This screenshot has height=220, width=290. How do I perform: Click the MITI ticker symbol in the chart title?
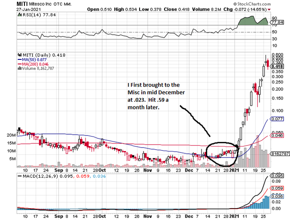coord(22,4)
